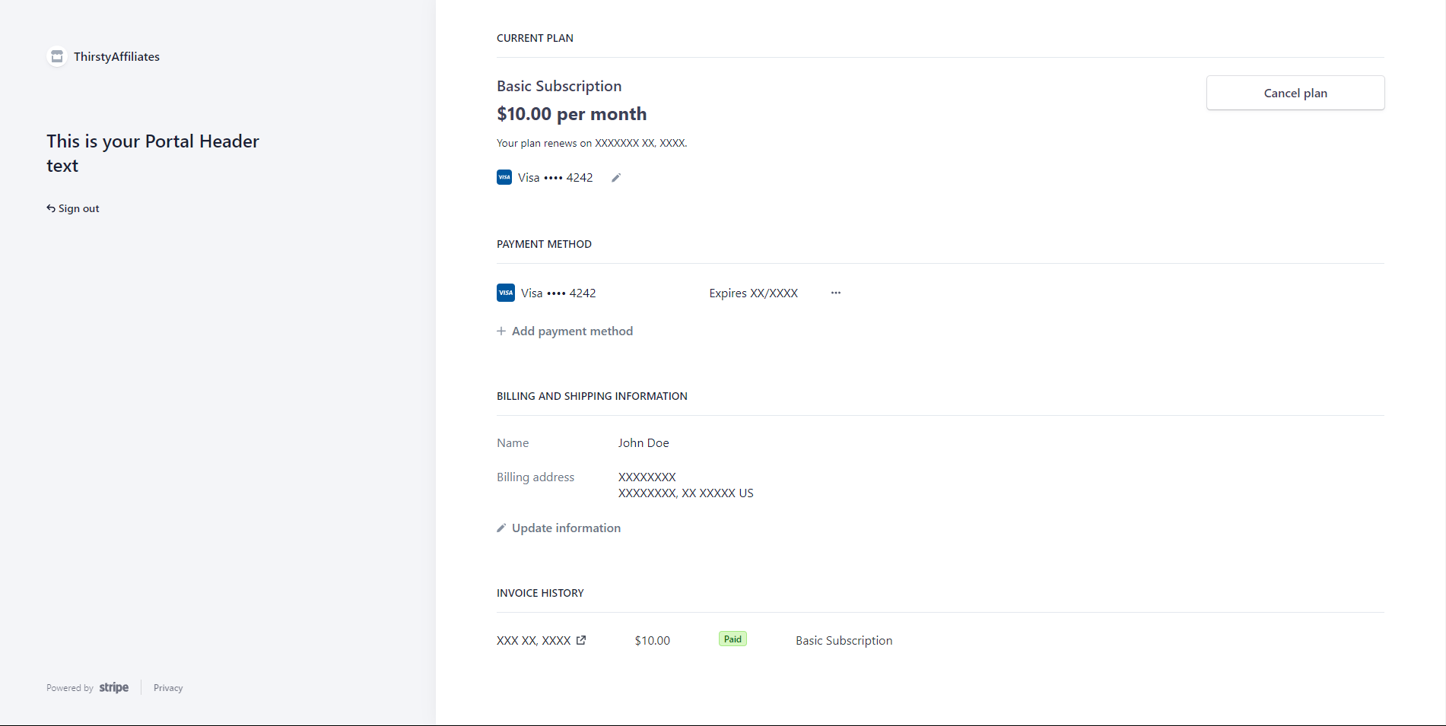Image resolution: width=1446 pixels, height=726 pixels.
Task: Click the $10.00 per month price
Action: tap(572, 114)
